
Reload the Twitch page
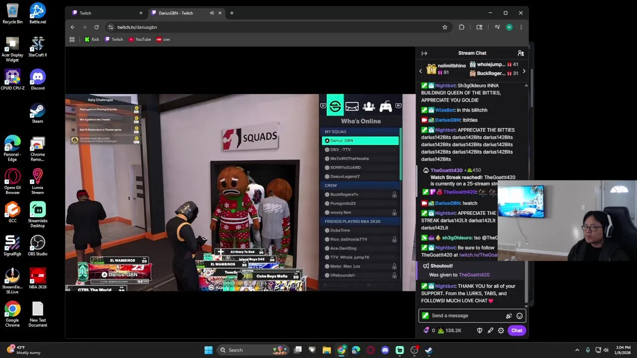coord(97,27)
